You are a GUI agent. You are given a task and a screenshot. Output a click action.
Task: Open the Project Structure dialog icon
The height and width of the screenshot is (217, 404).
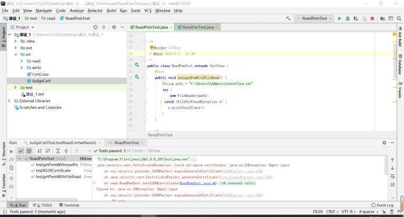(x=382, y=19)
